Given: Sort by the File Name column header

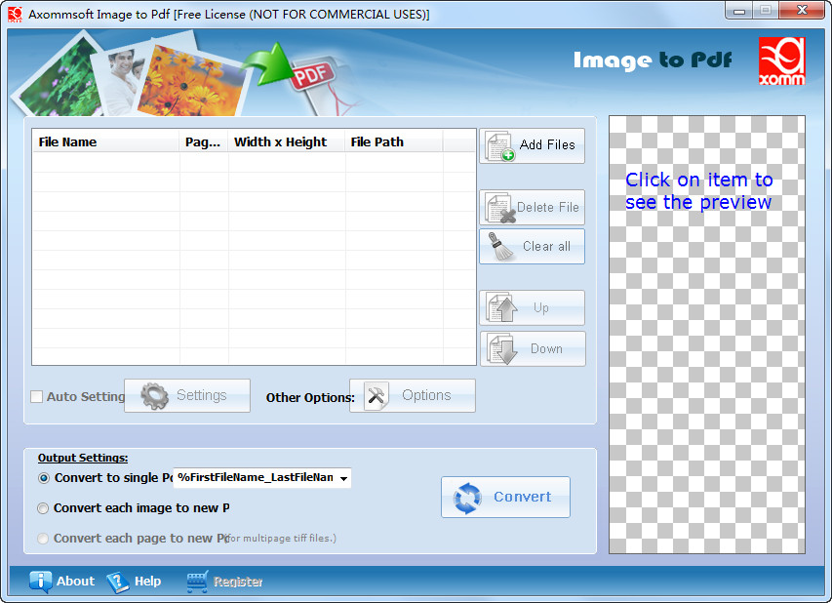Looking at the screenshot, I should pos(105,141).
